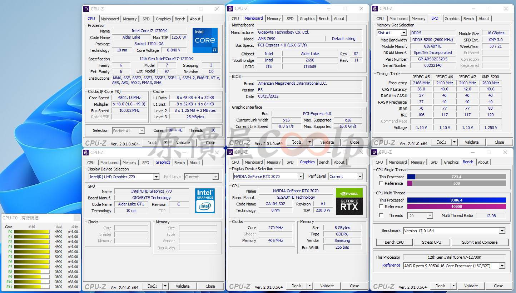Click the Name field Intel Core i7 12700K
This screenshot has height=293, width=516.
pyautogui.click(x=149, y=31)
